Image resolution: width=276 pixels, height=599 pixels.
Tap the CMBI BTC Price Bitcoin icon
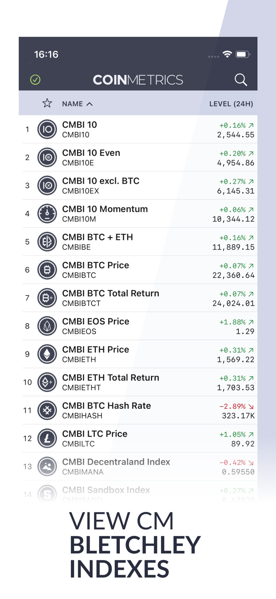(47, 270)
